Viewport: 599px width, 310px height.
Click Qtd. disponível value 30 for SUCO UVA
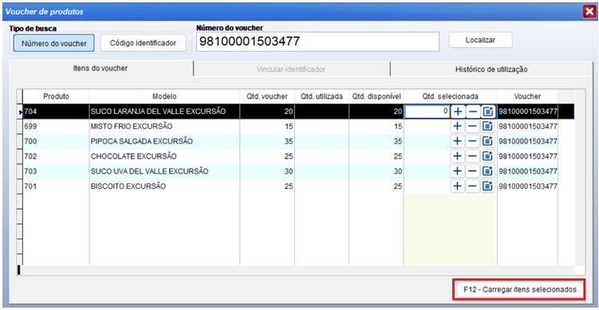click(398, 171)
